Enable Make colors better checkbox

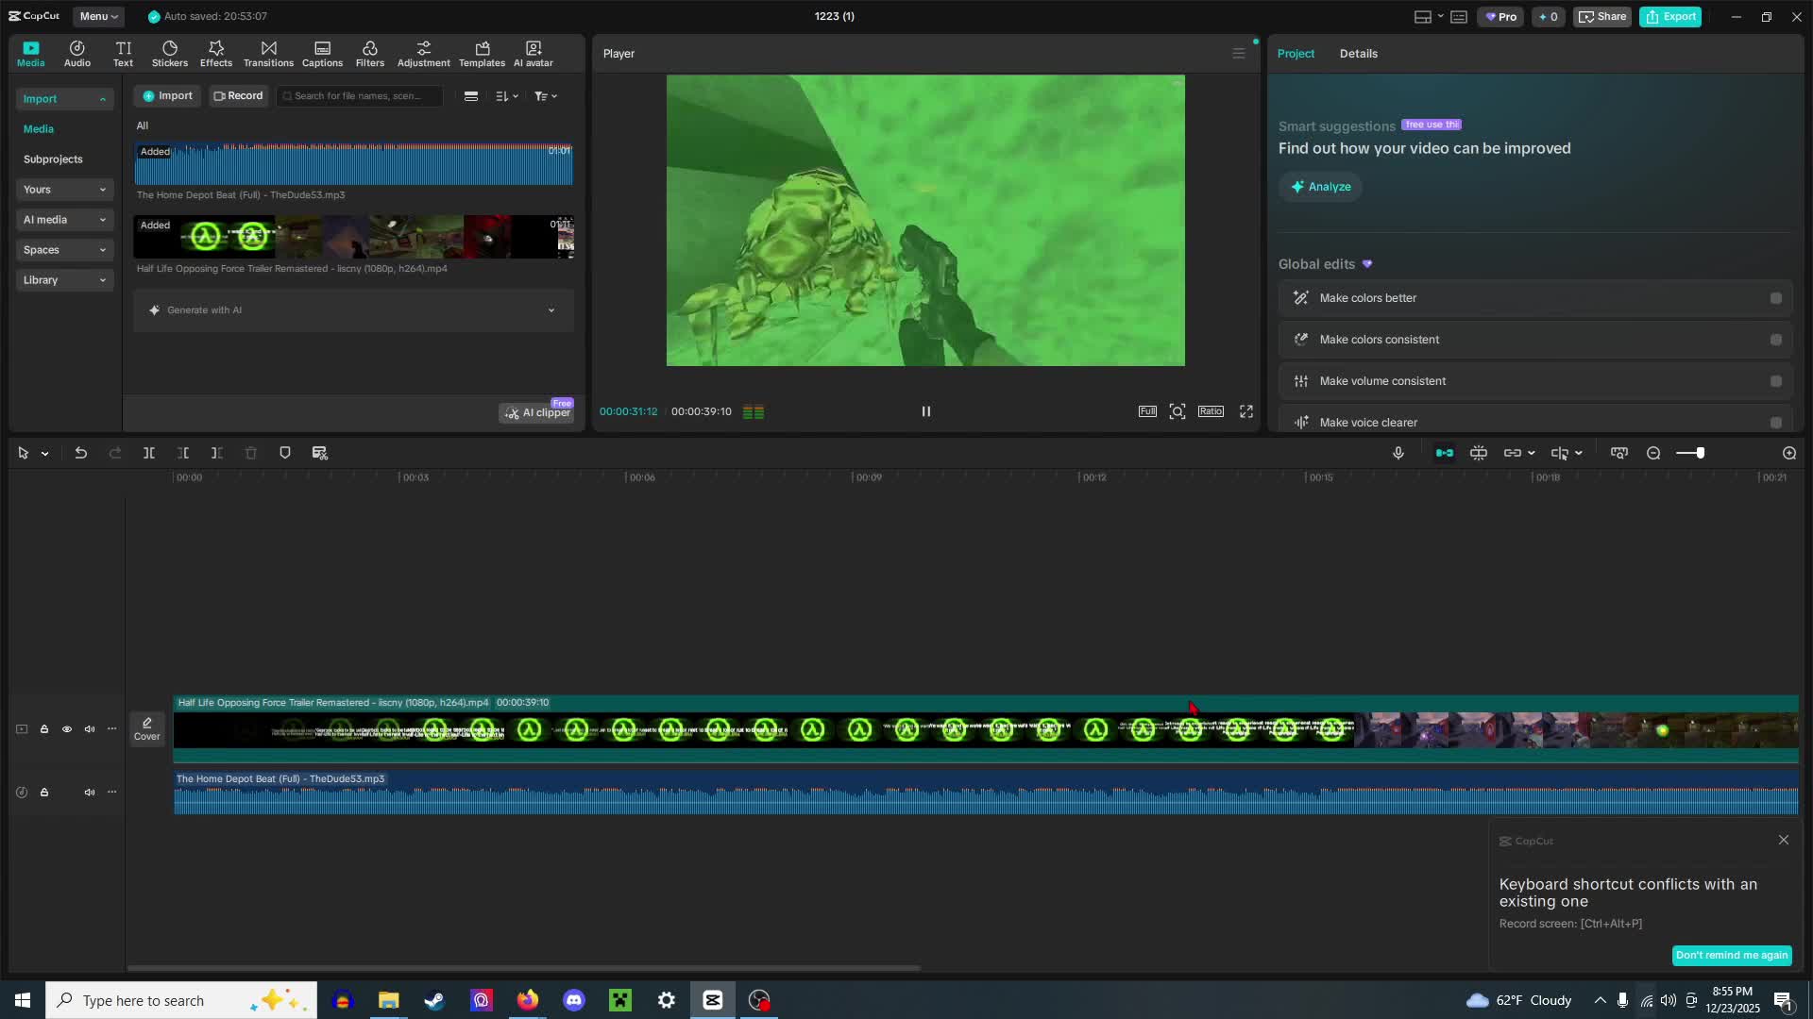pos(1776,298)
